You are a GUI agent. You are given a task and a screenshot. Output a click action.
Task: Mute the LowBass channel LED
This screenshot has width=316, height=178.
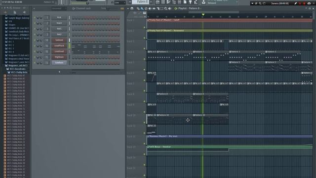(35, 63)
